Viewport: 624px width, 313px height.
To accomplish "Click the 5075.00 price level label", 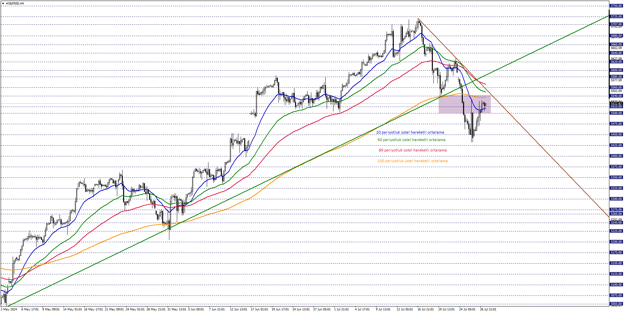I will click(616, 295).
